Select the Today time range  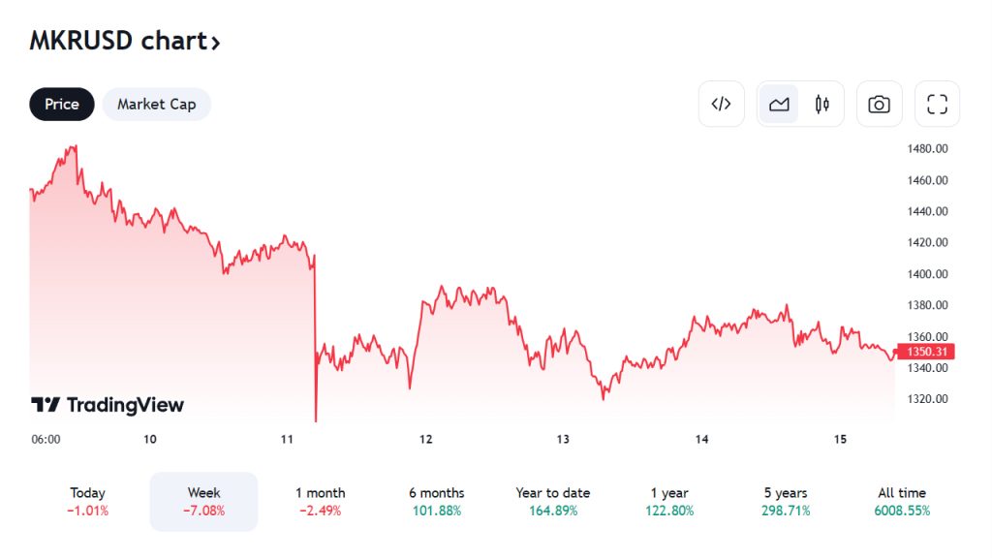pos(88,501)
